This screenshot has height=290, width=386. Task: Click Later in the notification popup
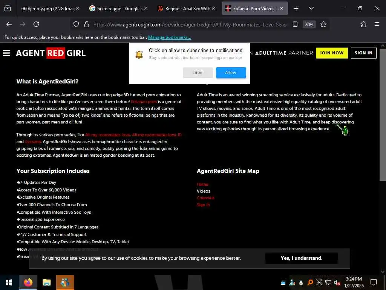pos(198,72)
